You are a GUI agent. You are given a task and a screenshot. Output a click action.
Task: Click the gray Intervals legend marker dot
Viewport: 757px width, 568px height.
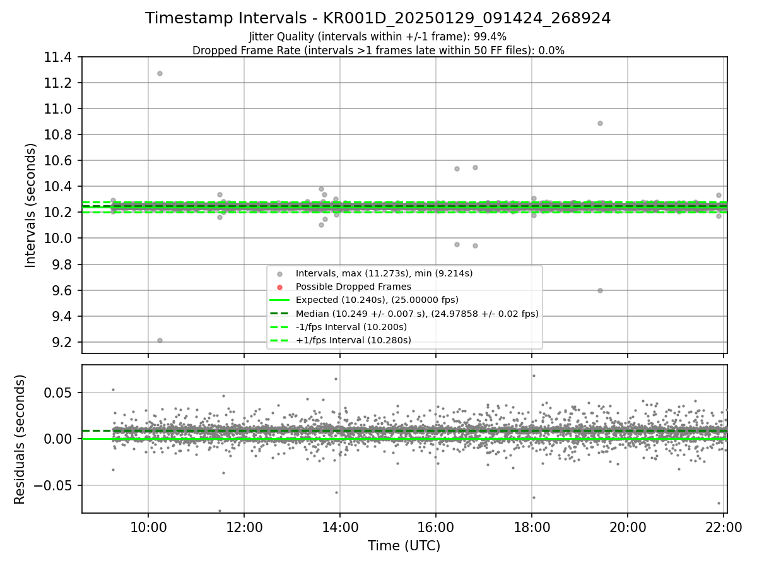point(279,274)
